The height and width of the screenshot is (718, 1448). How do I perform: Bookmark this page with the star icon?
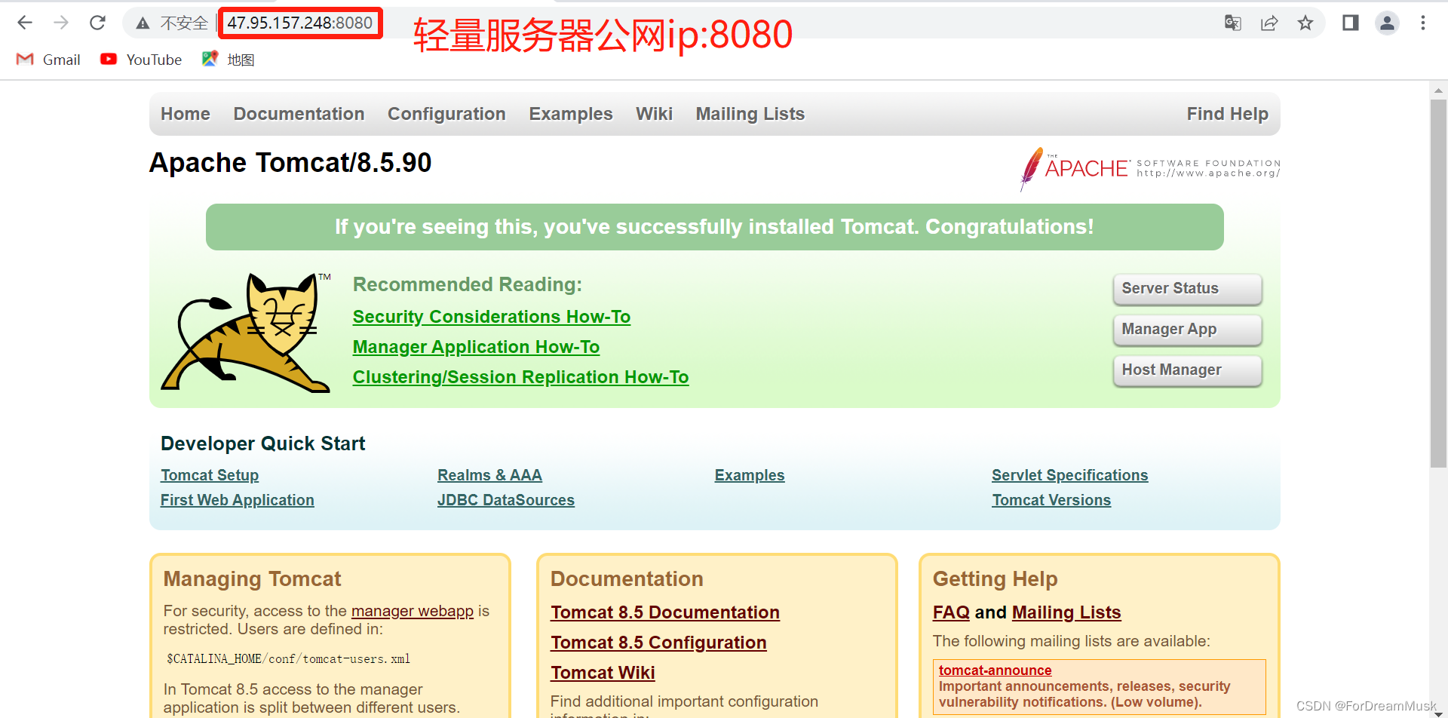click(1305, 23)
